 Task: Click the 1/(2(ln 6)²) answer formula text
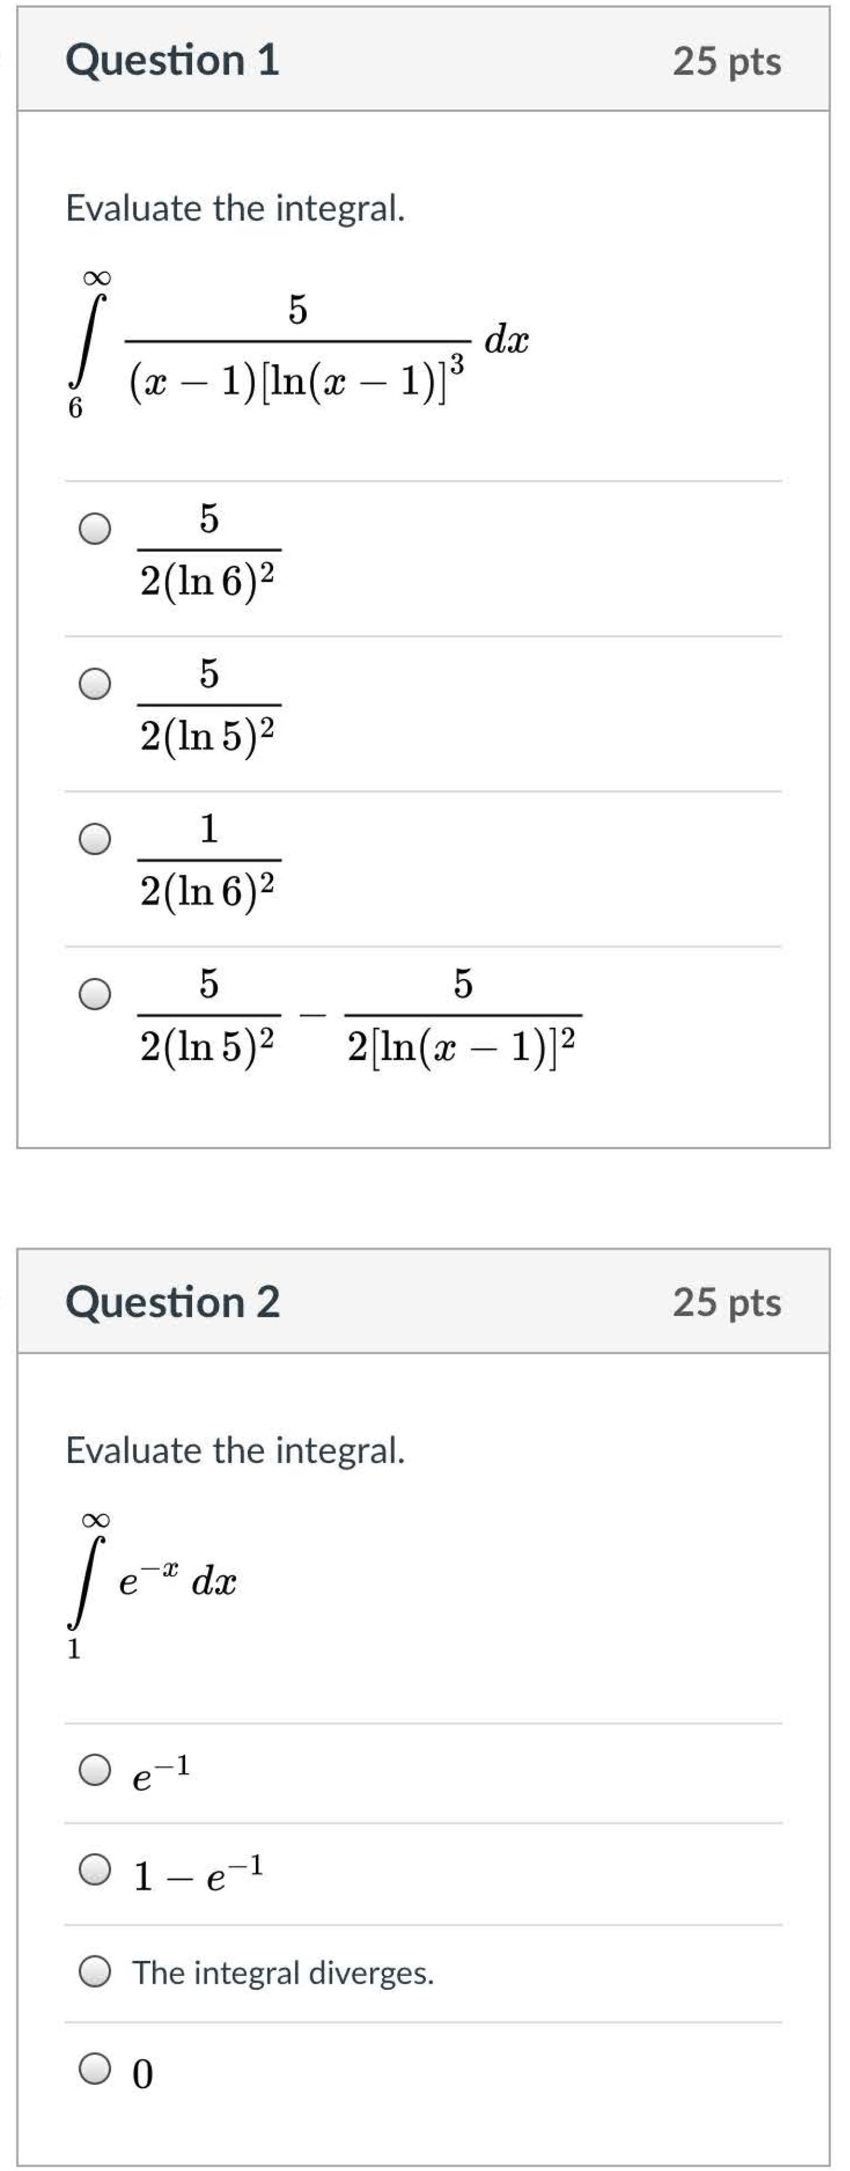pos(209,860)
